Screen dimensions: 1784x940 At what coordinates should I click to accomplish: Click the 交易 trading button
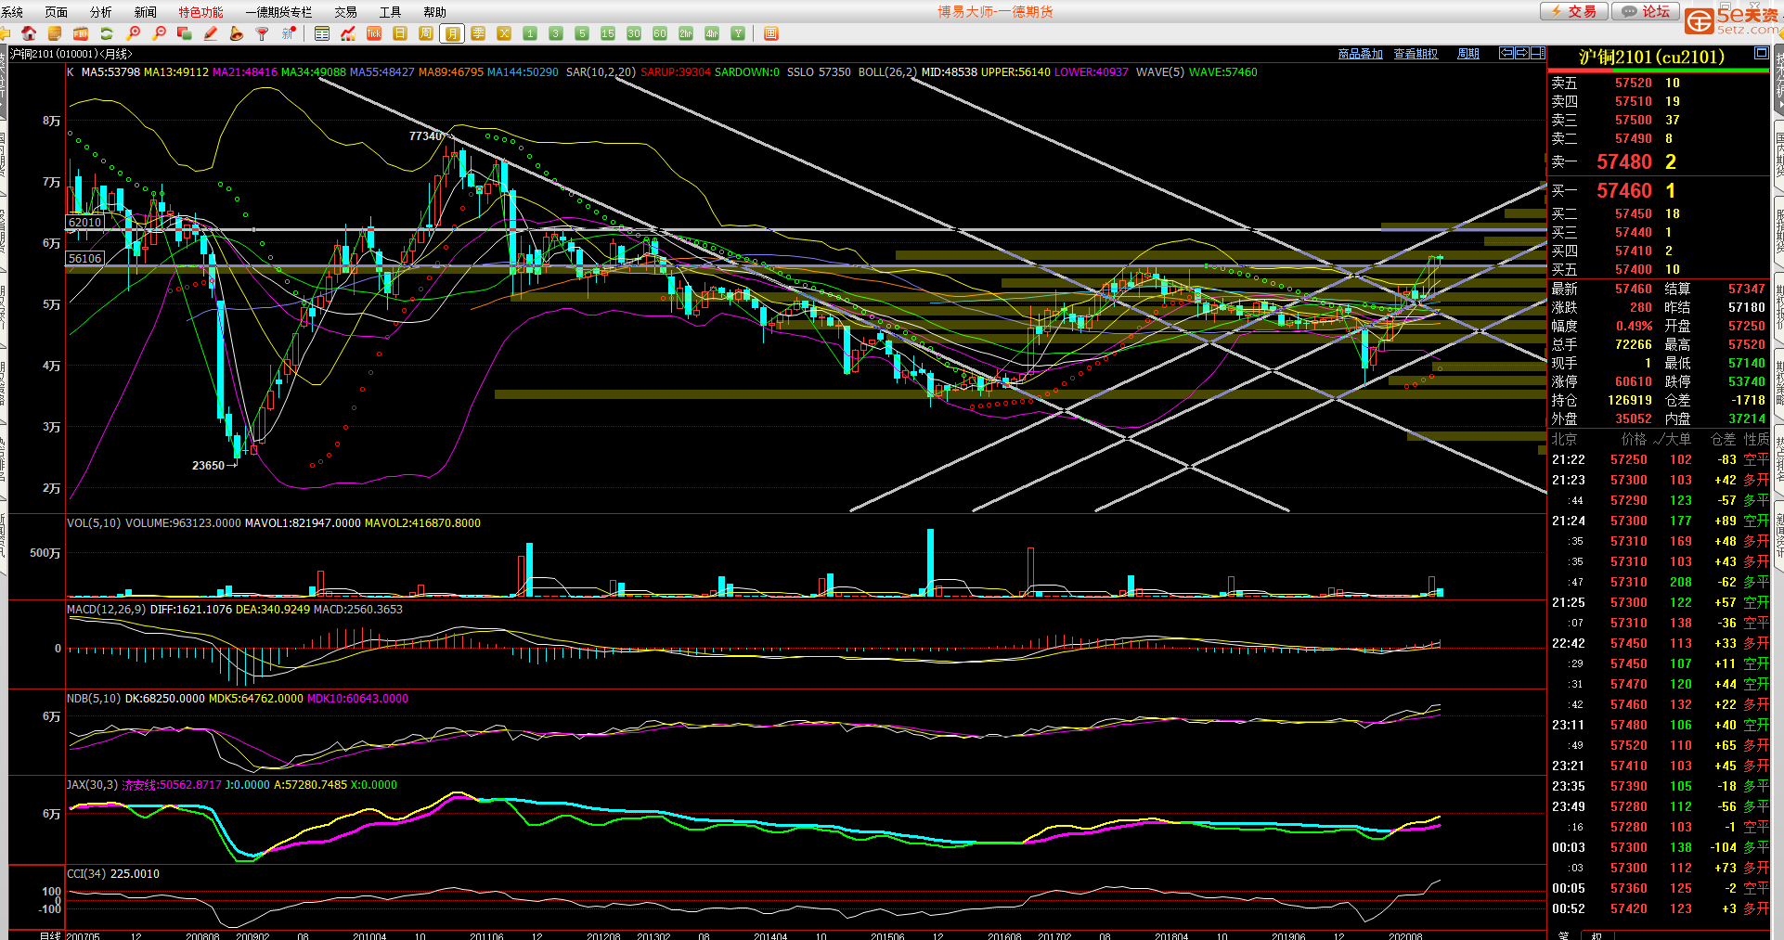1574,11
